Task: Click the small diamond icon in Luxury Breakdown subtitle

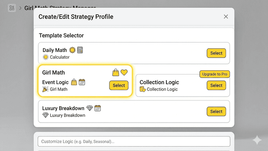Action: (x=45, y=115)
